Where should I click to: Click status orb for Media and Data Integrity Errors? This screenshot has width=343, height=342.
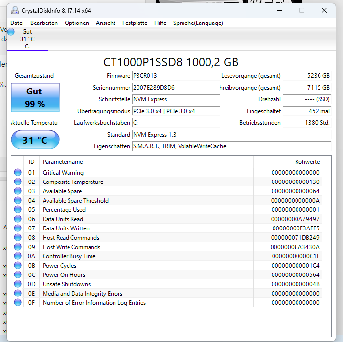(x=18, y=293)
